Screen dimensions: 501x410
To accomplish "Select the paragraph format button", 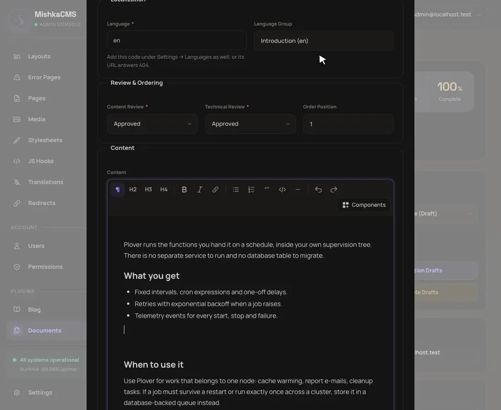I will tap(118, 190).
